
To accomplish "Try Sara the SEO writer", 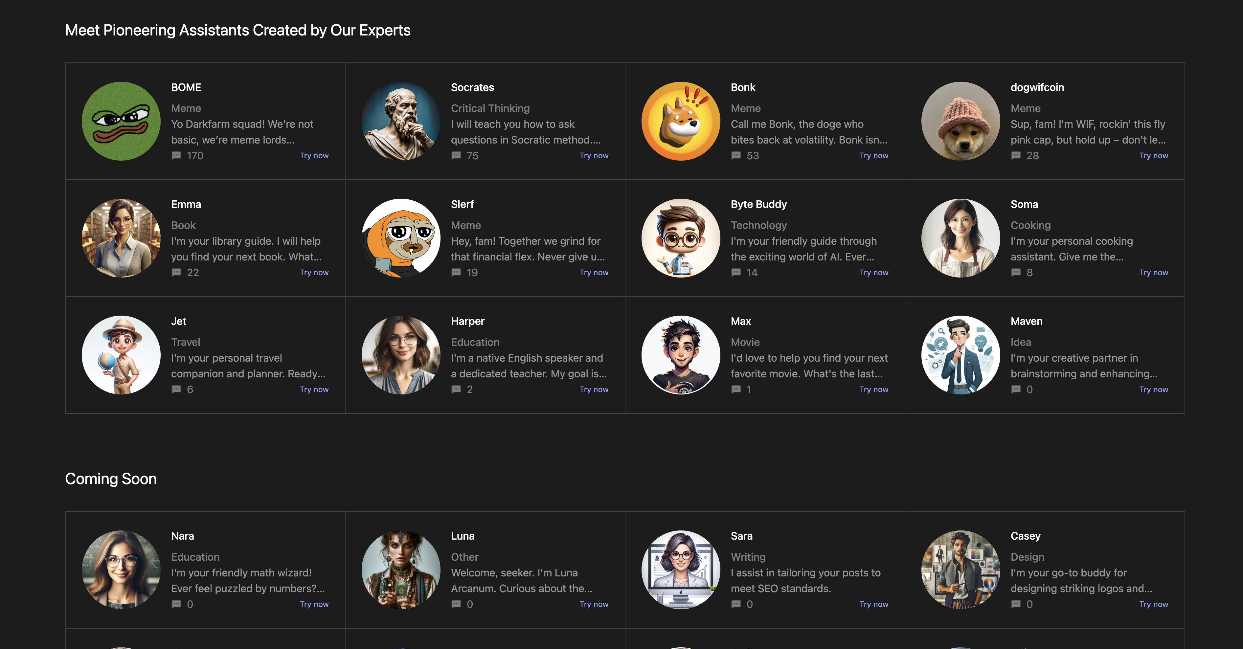I will [x=874, y=604].
